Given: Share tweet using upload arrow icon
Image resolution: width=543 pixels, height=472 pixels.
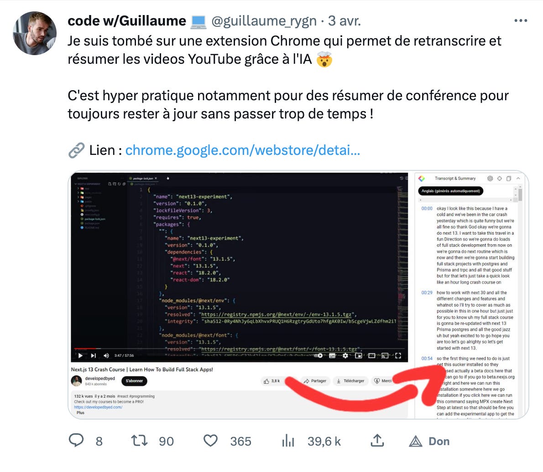Looking at the screenshot, I should pos(377,441).
